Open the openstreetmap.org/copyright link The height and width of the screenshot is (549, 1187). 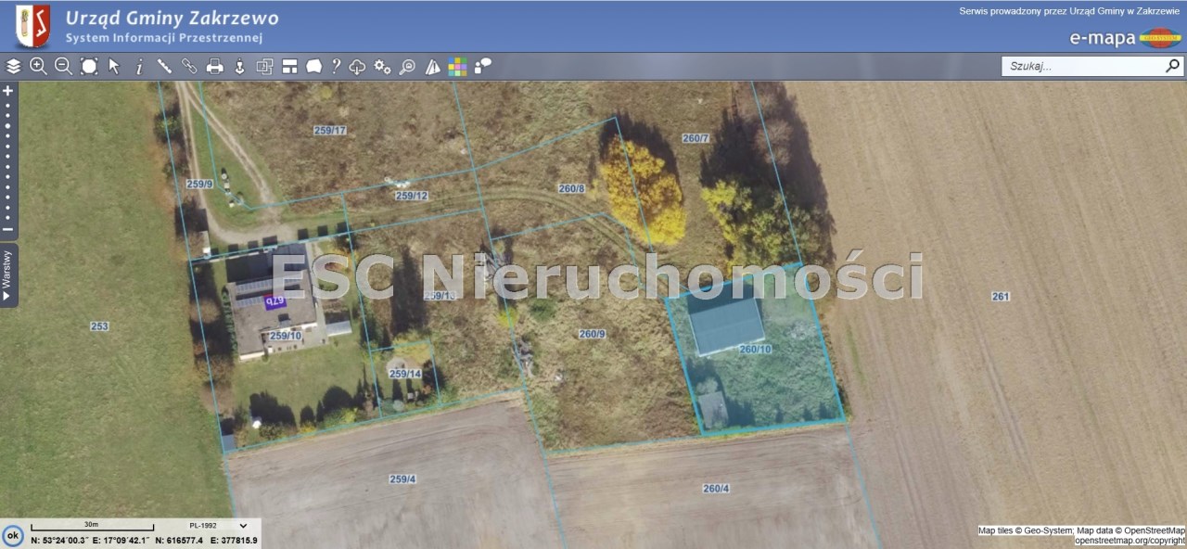tap(1130, 540)
